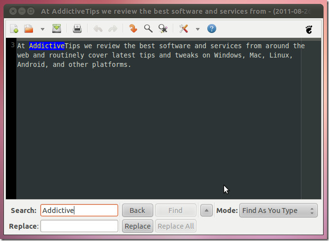Open the Preferences tools icon
The height and width of the screenshot is (241, 329).
tap(184, 29)
